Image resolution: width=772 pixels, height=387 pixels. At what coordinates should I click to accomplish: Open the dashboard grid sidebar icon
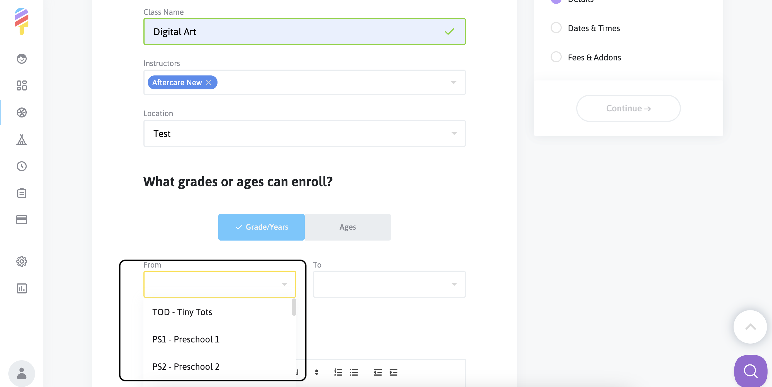(21, 85)
